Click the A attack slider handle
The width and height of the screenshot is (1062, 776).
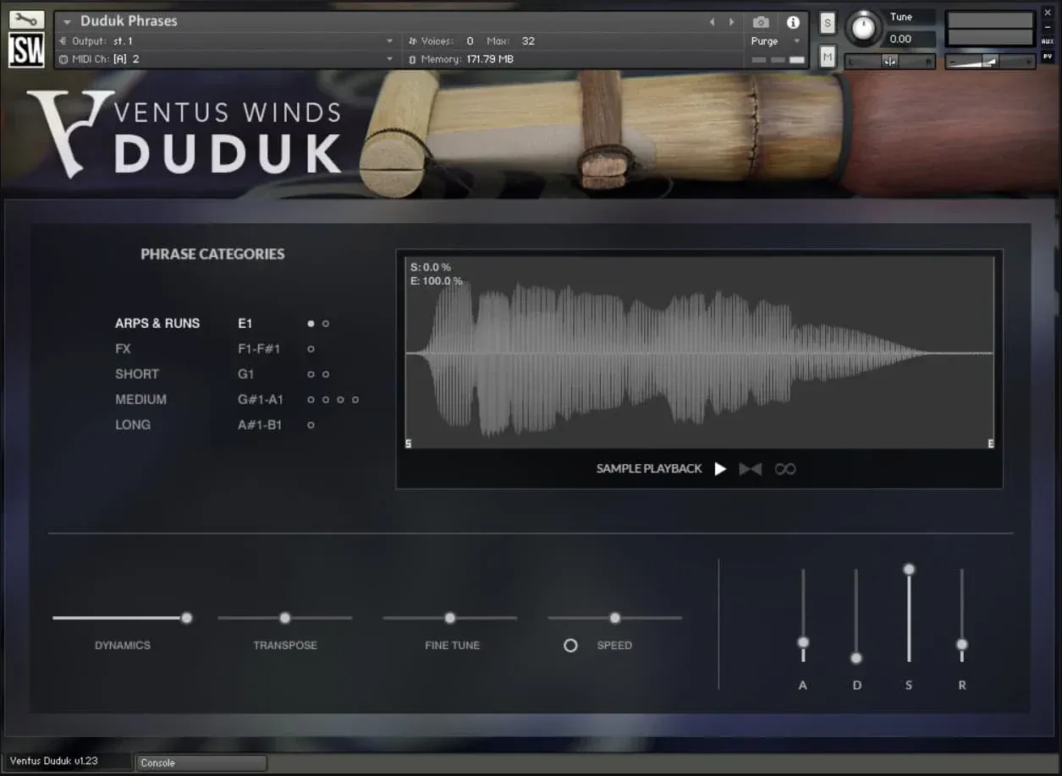tap(803, 642)
